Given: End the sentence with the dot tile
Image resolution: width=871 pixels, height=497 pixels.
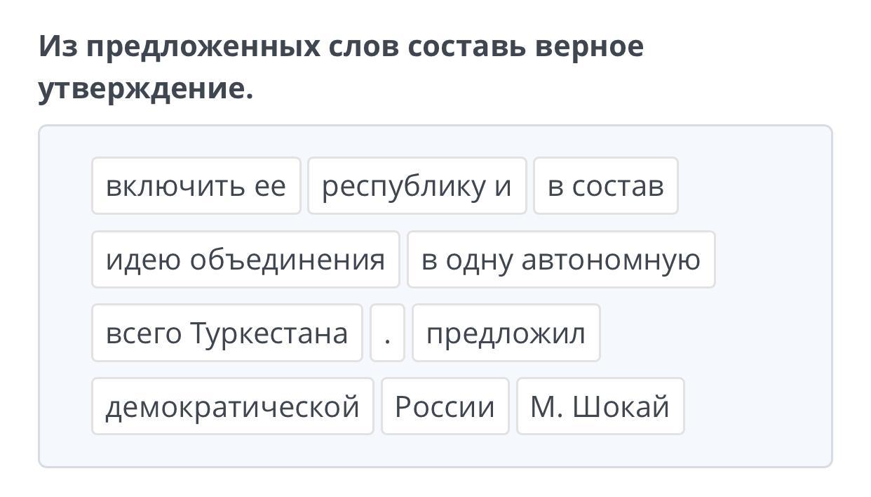Looking at the screenshot, I should [387, 333].
